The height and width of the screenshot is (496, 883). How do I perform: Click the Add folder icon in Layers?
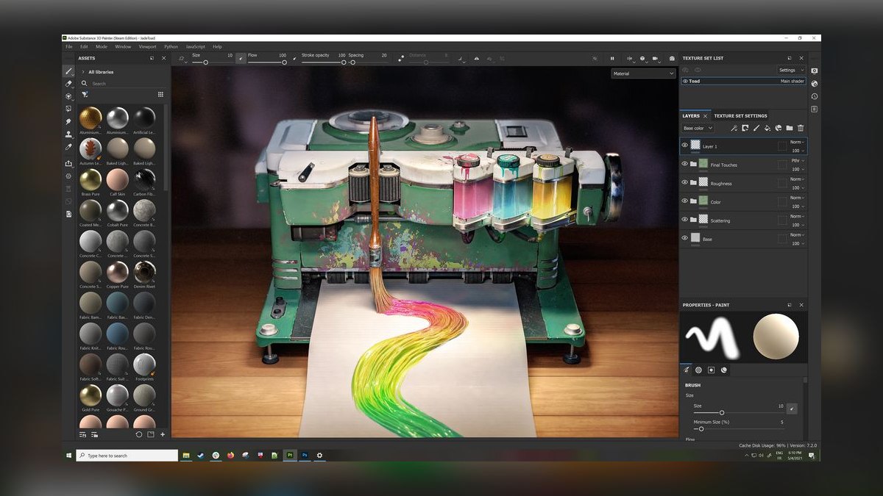tap(789, 128)
